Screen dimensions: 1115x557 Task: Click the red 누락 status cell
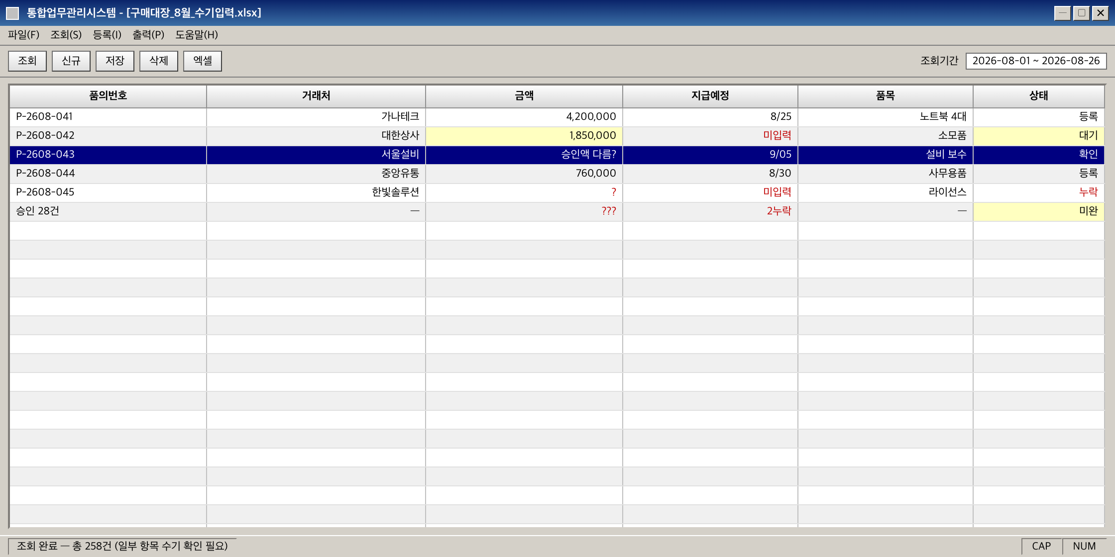[1039, 192]
